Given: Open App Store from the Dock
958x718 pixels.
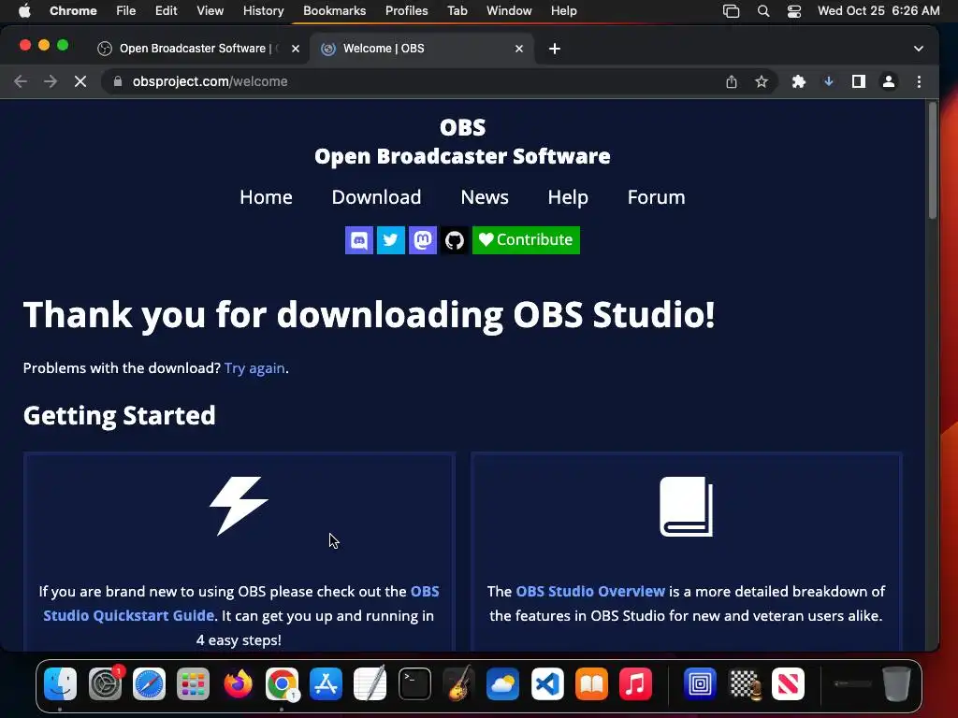Looking at the screenshot, I should point(326,683).
